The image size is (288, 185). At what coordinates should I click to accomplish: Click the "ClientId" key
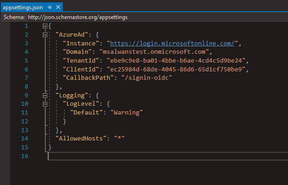pos(81,69)
